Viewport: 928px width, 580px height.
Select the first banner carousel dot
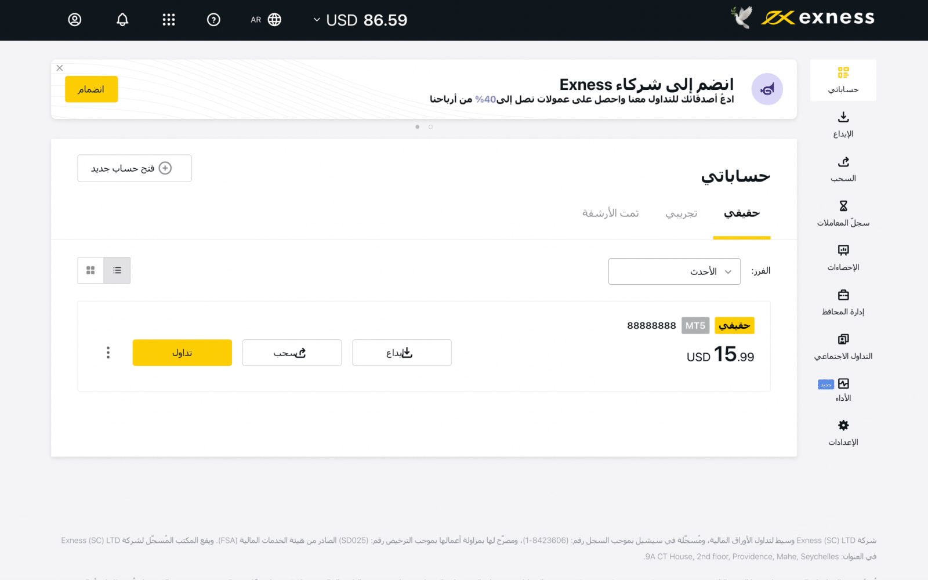click(x=417, y=127)
